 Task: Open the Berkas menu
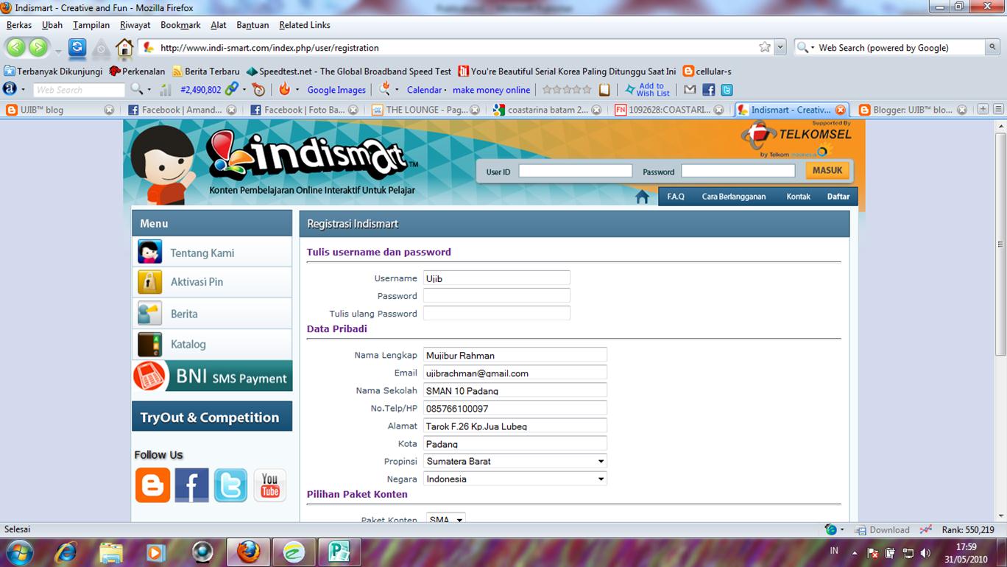pos(19,25)
